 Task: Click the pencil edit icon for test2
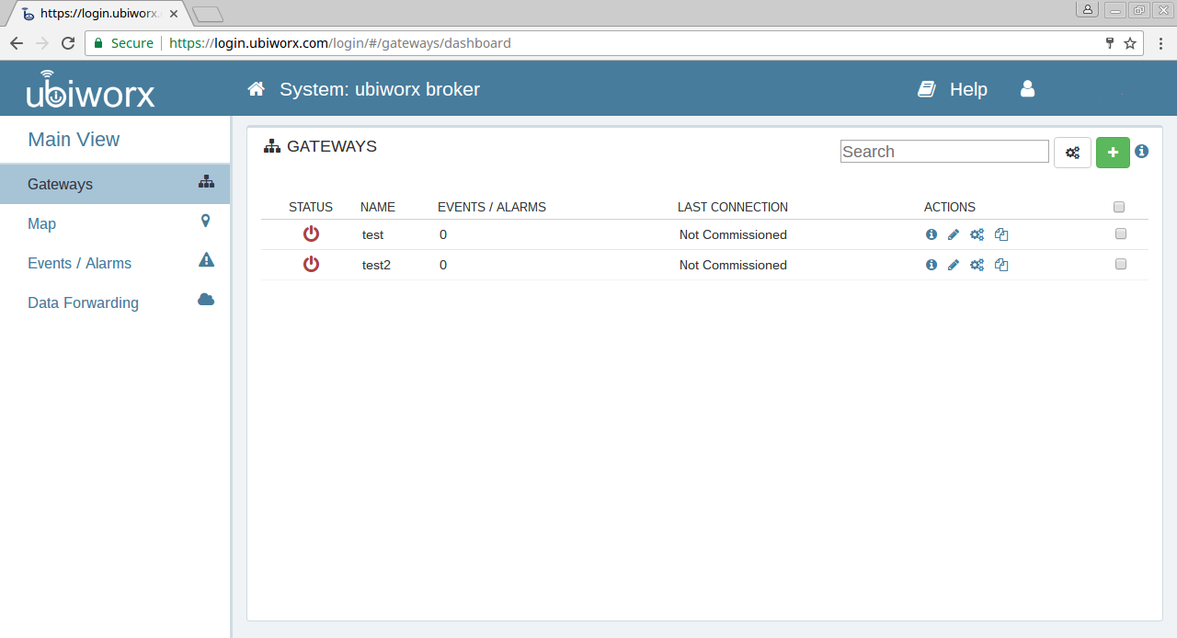click(x=954, y=266)
